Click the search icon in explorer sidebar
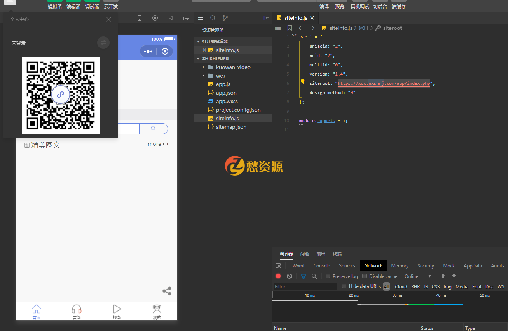 click(x=213, y=18)
